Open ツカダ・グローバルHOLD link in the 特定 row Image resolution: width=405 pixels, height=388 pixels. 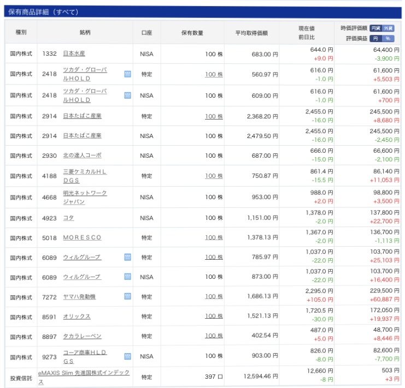[85, 74]
